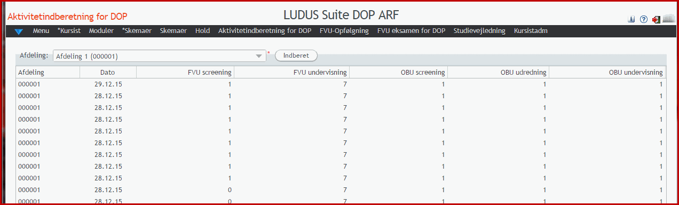Go to the Moduler menu
Viewport: 679px width, 205px height.
pos(101,31)
